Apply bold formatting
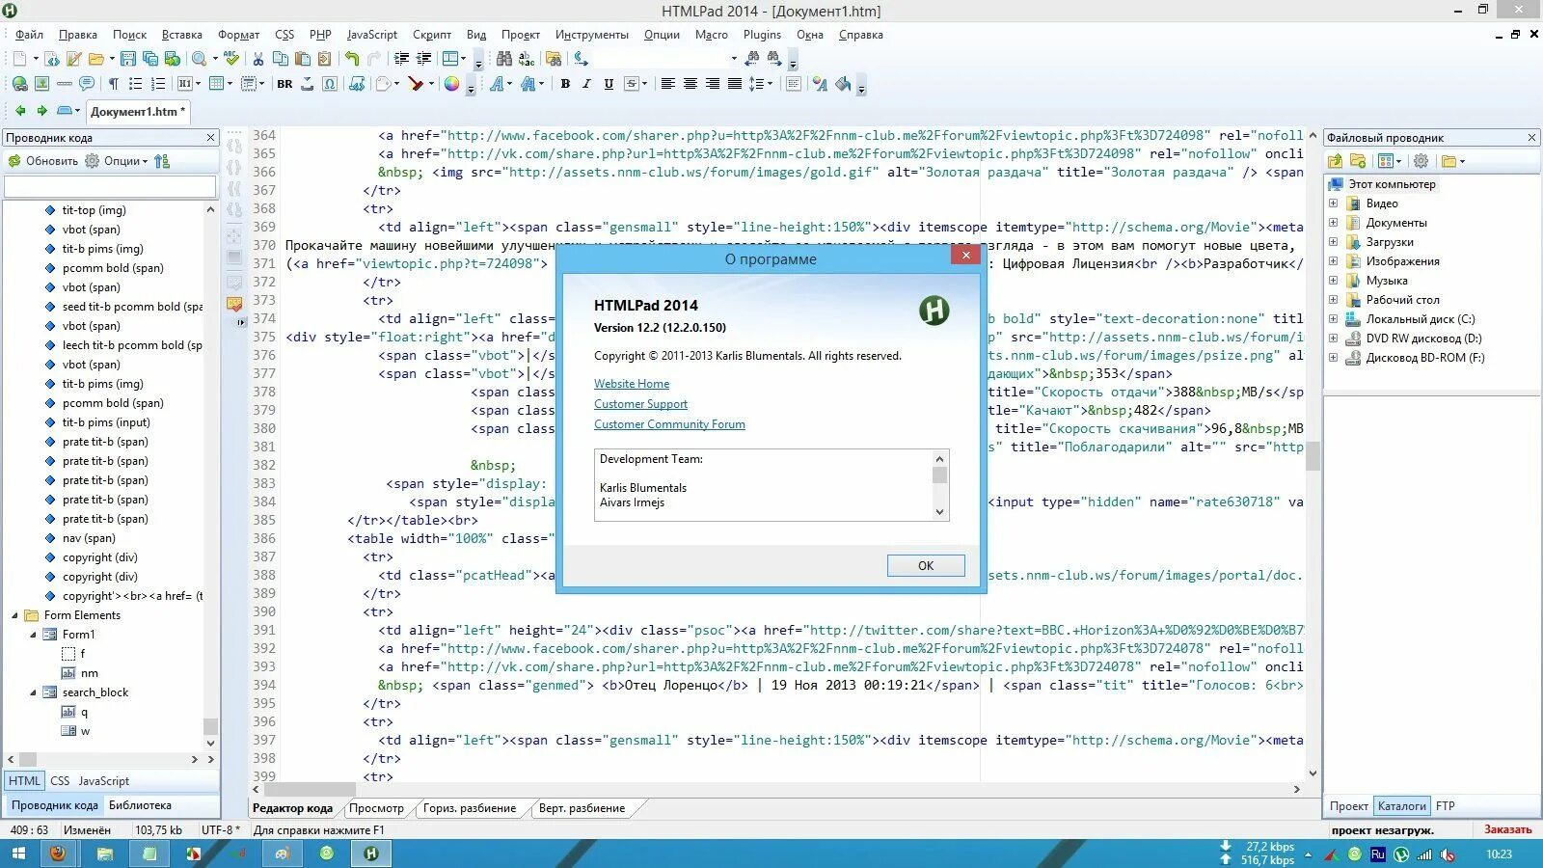The image size is (1543, 868). [x=565, y=84]
